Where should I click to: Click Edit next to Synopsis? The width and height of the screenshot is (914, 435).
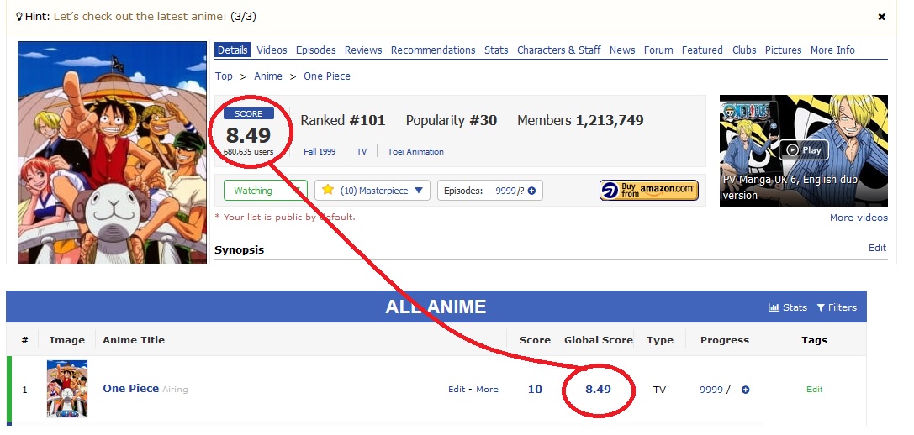coord(877,248)
